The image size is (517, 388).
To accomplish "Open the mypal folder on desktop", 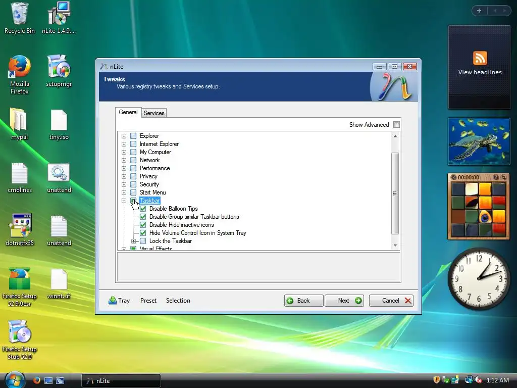I will click(x=19, y=124).
